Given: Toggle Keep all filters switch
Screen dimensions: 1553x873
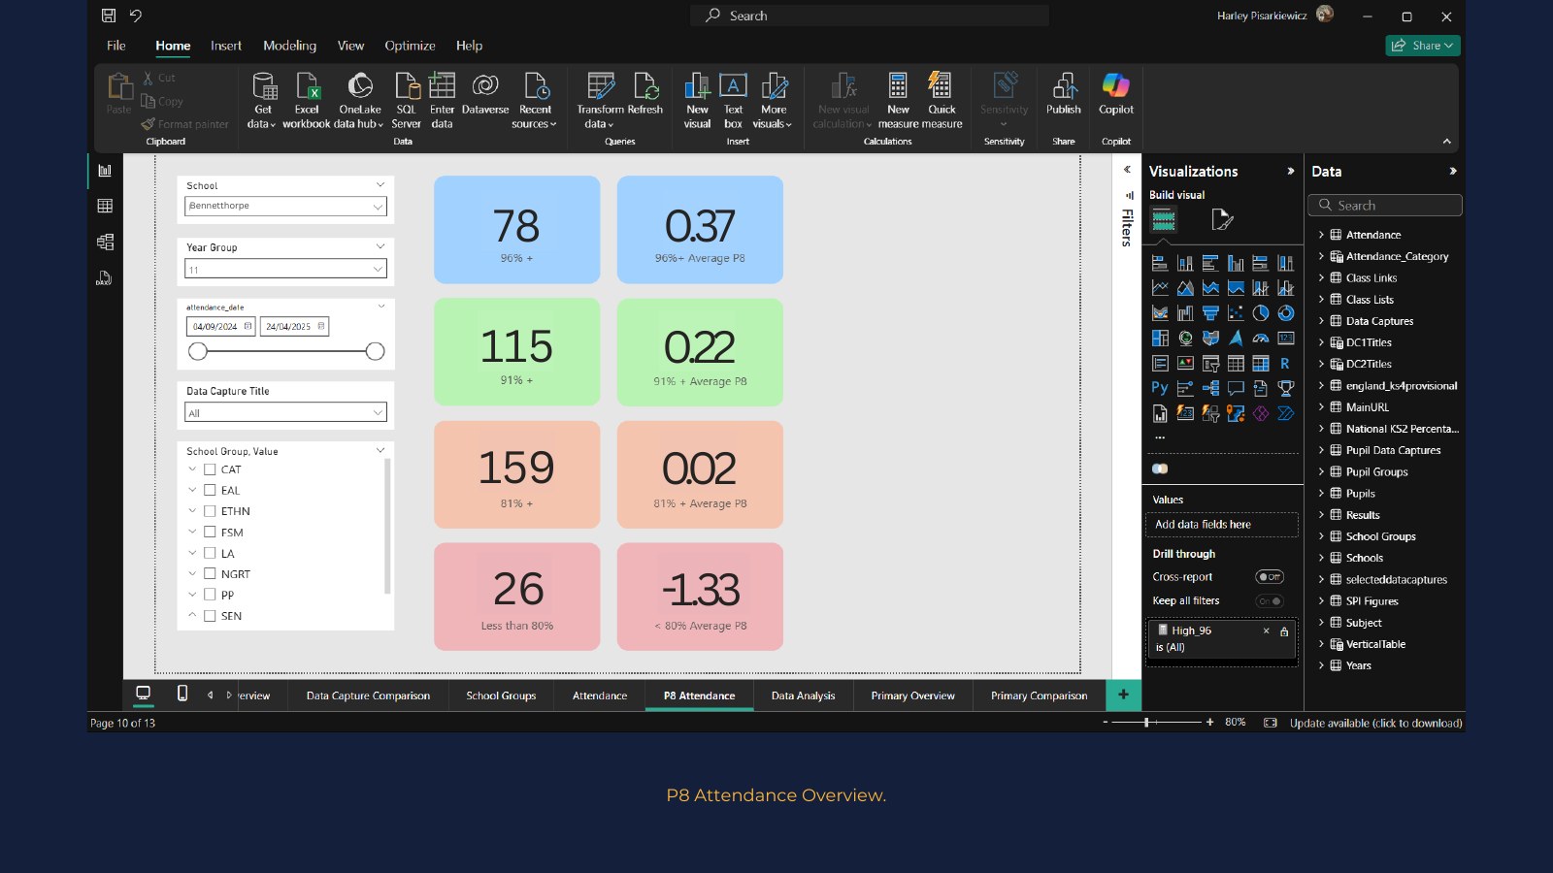Looking at the screenshot, I should coord(1270,601).
